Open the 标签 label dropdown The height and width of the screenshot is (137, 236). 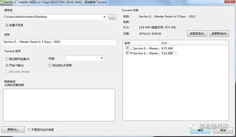click(x=102, y=58)
